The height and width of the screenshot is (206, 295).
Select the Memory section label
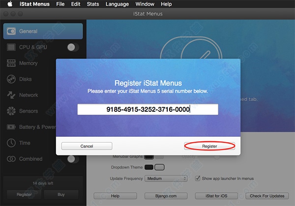29,63
